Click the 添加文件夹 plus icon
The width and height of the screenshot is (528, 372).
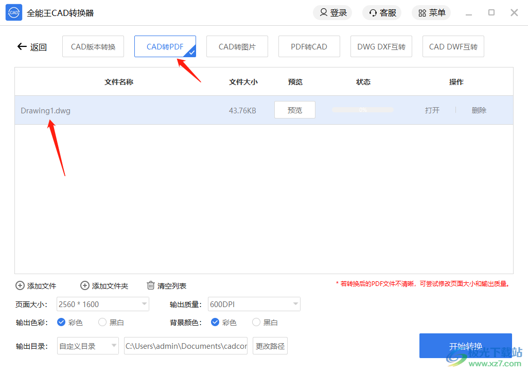click(x=84, y=285)
